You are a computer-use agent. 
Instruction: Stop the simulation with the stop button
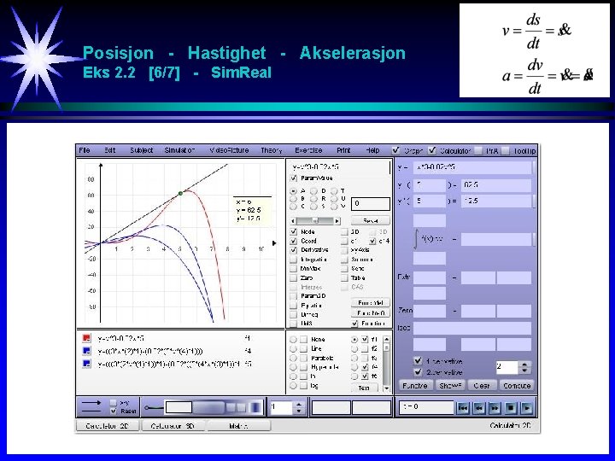(511, 408)
